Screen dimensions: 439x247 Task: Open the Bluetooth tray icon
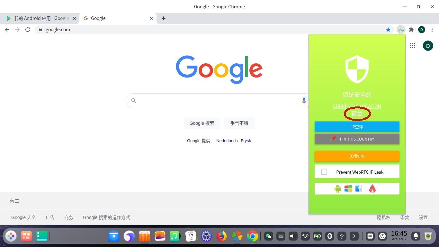329,236
